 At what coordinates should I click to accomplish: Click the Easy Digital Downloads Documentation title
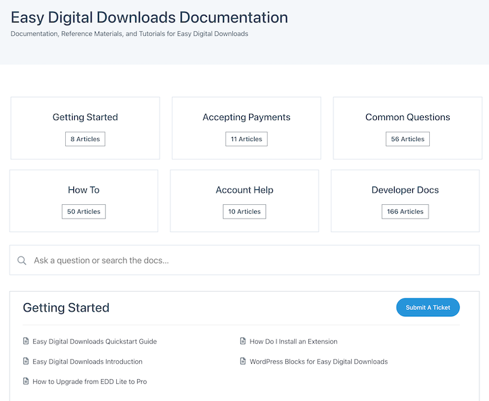point(149,17)
